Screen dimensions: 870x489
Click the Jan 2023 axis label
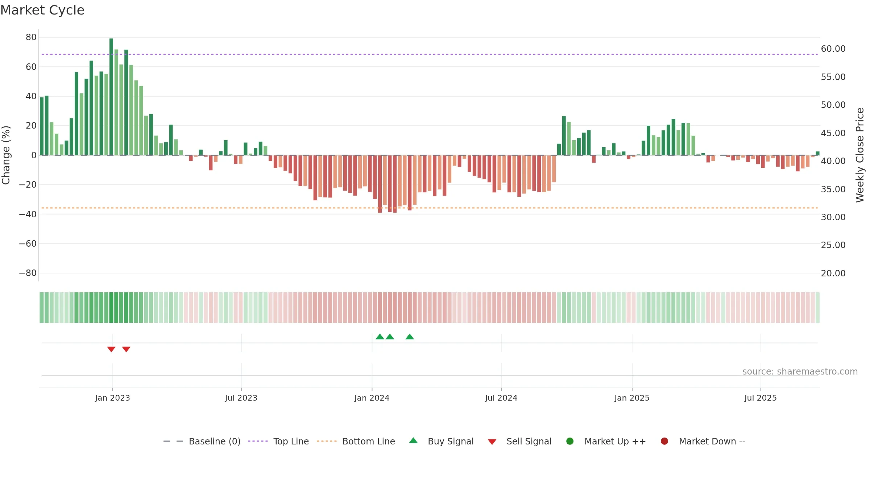tap(112, 398)
